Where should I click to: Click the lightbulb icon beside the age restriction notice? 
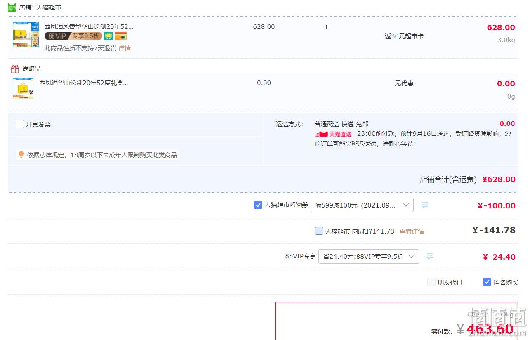[x=21, y=155]
